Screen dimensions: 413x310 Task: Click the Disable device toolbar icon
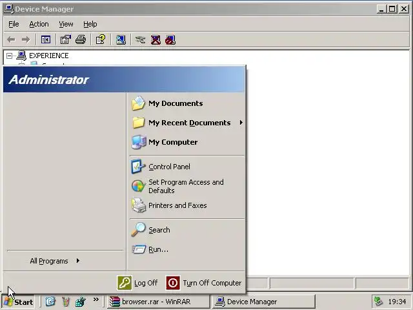click(170, 40)
